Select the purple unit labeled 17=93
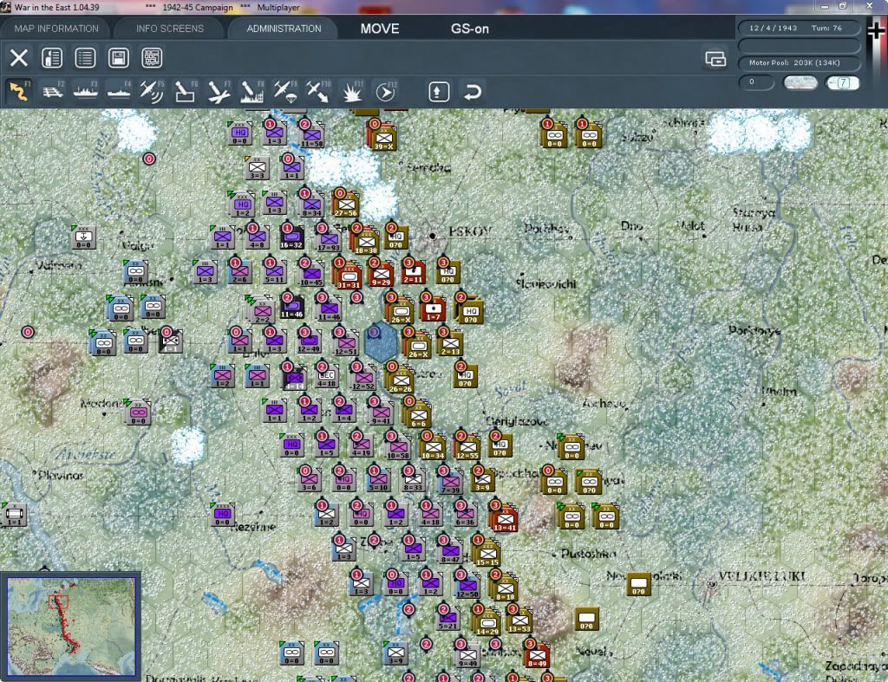 click(328, 239)
